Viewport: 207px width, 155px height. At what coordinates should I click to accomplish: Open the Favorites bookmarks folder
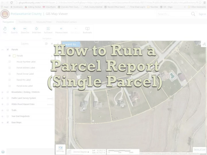[x=152, y=7]
